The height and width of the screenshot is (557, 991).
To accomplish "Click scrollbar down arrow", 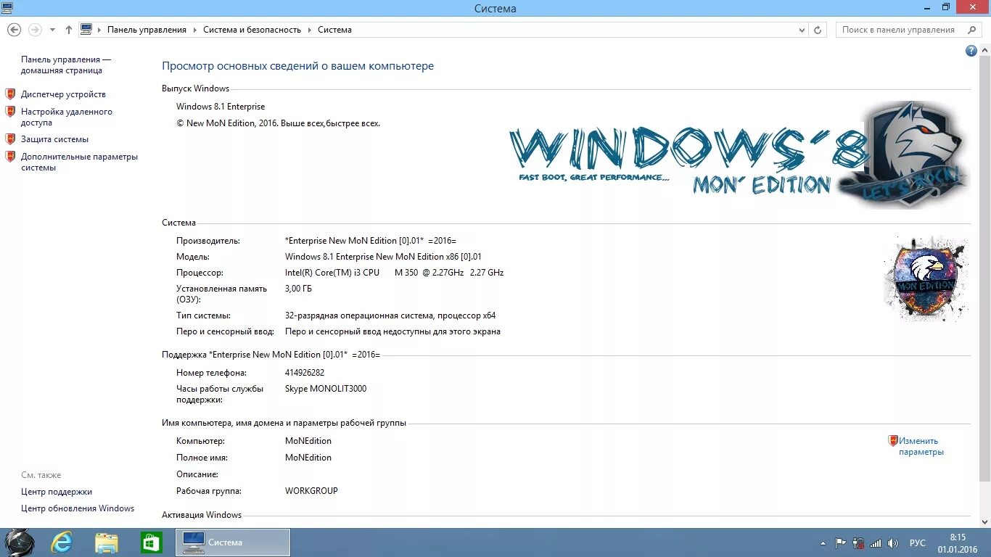I will tap(984, 521).
